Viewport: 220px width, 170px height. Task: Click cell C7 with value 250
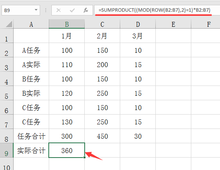point(102,122)
